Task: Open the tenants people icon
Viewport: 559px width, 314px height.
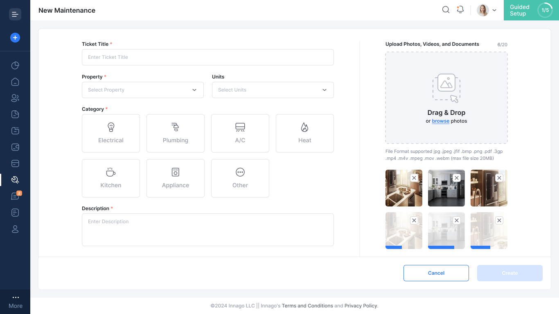Action: [15, 98]
